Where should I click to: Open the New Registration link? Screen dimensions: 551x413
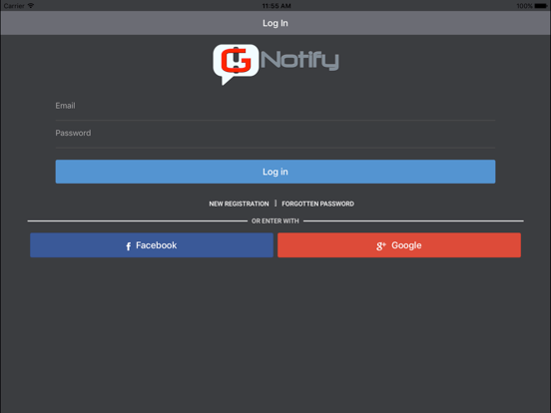(239, 204)
